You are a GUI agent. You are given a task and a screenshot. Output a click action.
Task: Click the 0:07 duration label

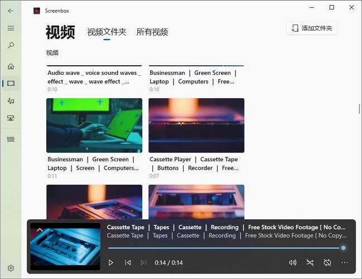[154, 176]
